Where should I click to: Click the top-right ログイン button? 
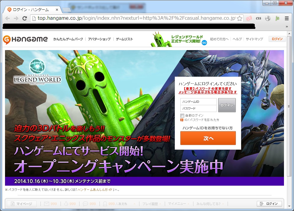tap(277, 39)
